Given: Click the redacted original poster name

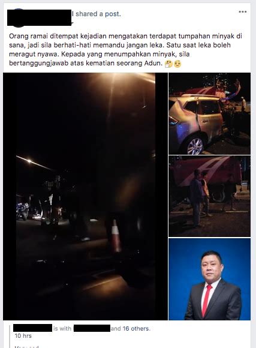Looking at the screenshot, I should (x=32, y=328).
